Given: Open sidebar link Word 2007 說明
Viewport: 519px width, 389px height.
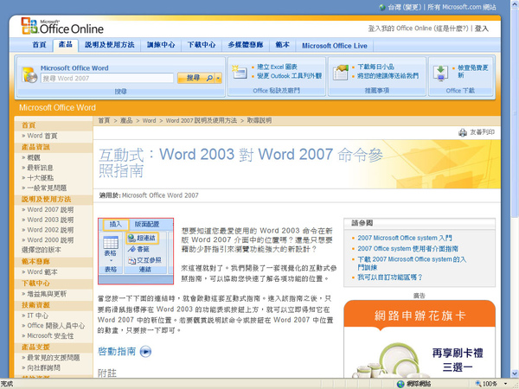Looking at the screenshot, I should (50, 210).
